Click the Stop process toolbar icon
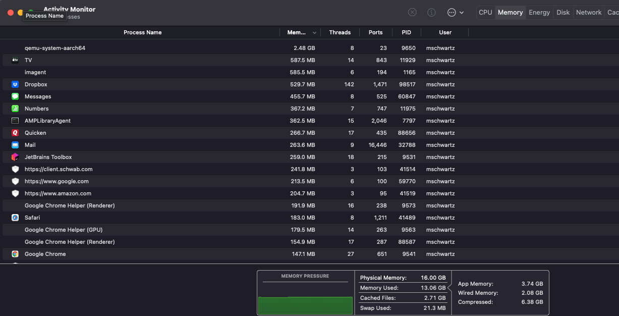The image size is (619, 316). 412,12
